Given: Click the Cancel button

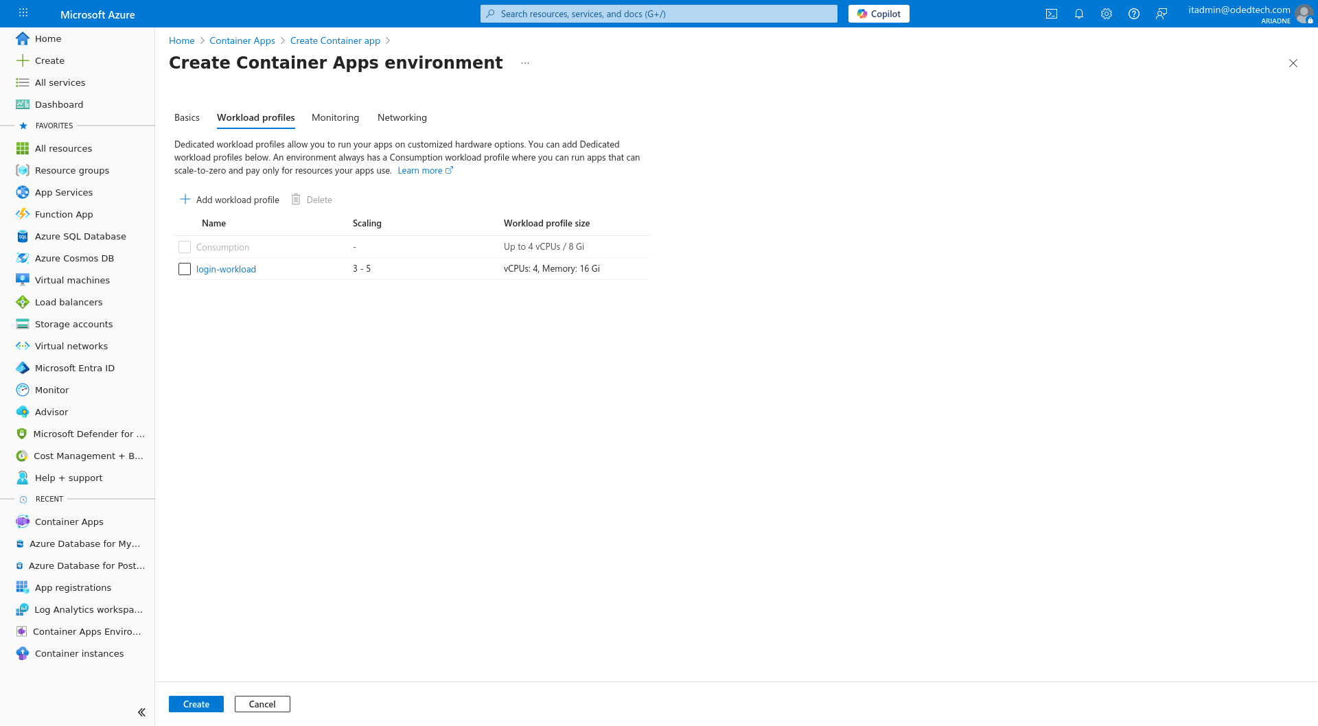Looking at the screenshot, I should click(x=262, y=704).
